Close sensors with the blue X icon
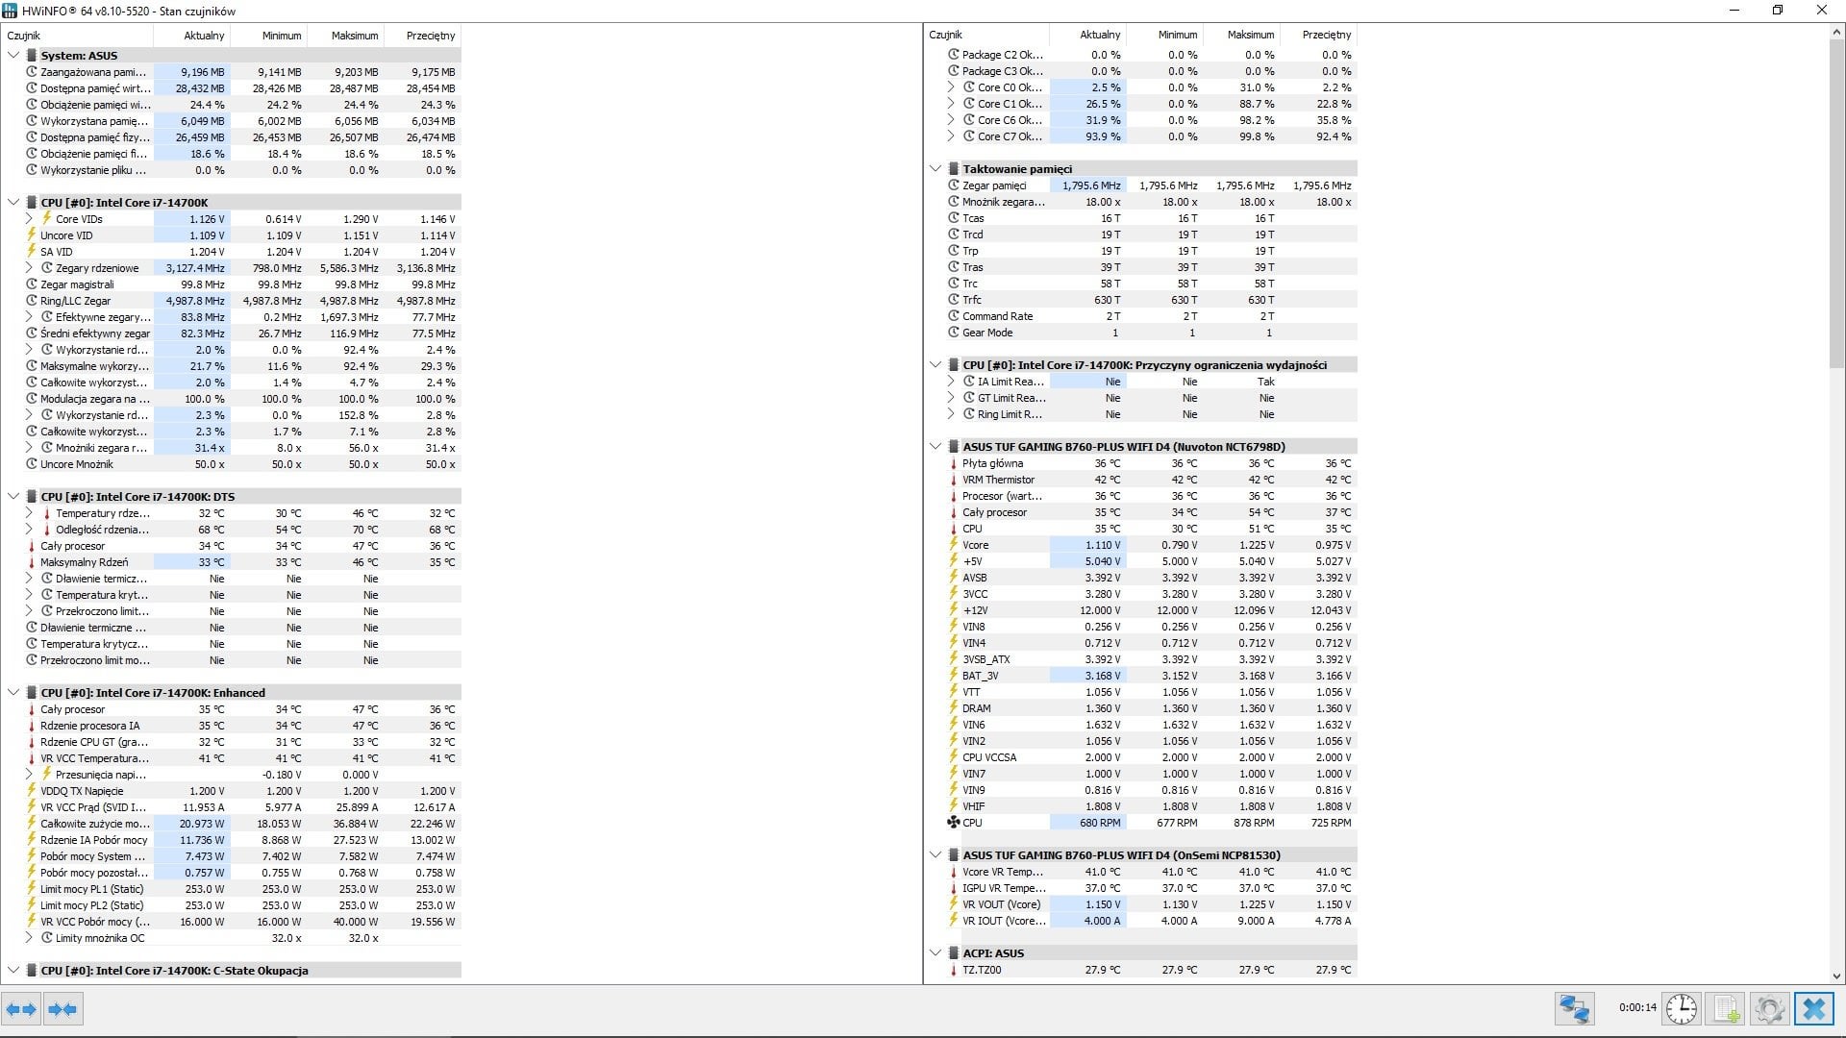This screenshot has height=1038, width=1846. 1814,1009
